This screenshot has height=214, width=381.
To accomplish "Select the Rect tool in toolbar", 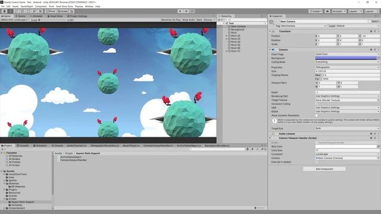I will [x=29, y=11].
